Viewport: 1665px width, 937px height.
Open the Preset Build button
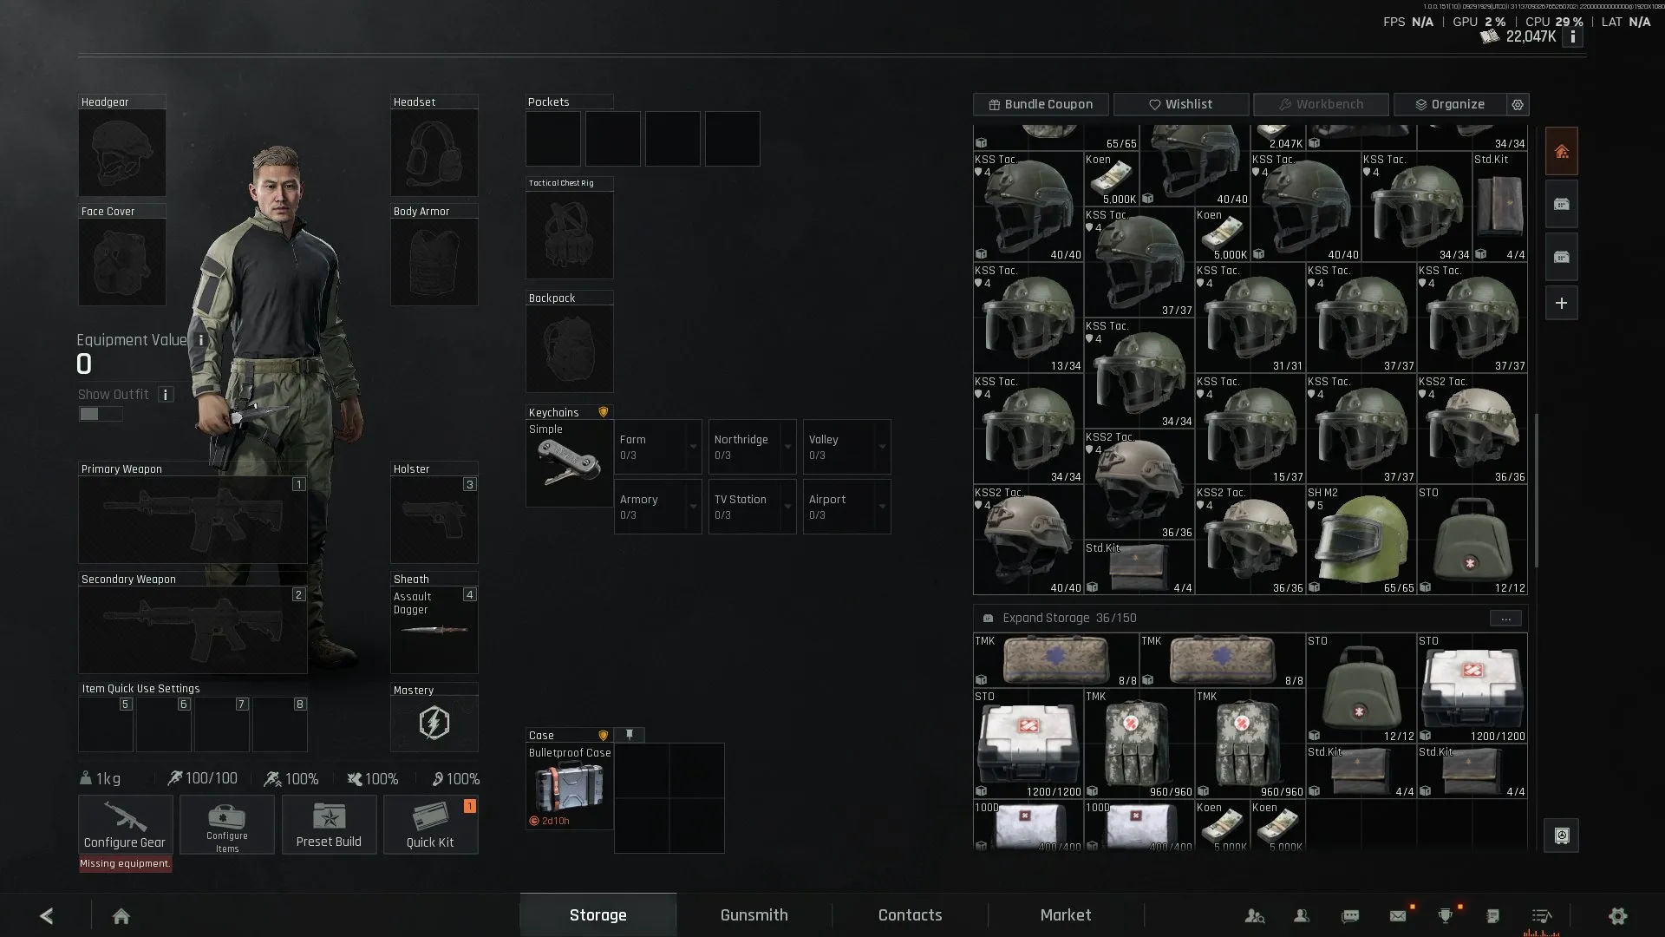coord(329,825)
